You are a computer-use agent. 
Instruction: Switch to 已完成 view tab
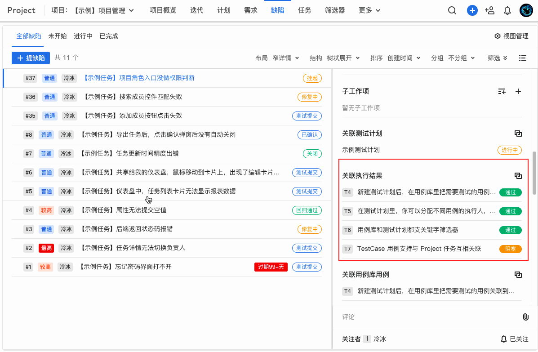click(109, 36)
